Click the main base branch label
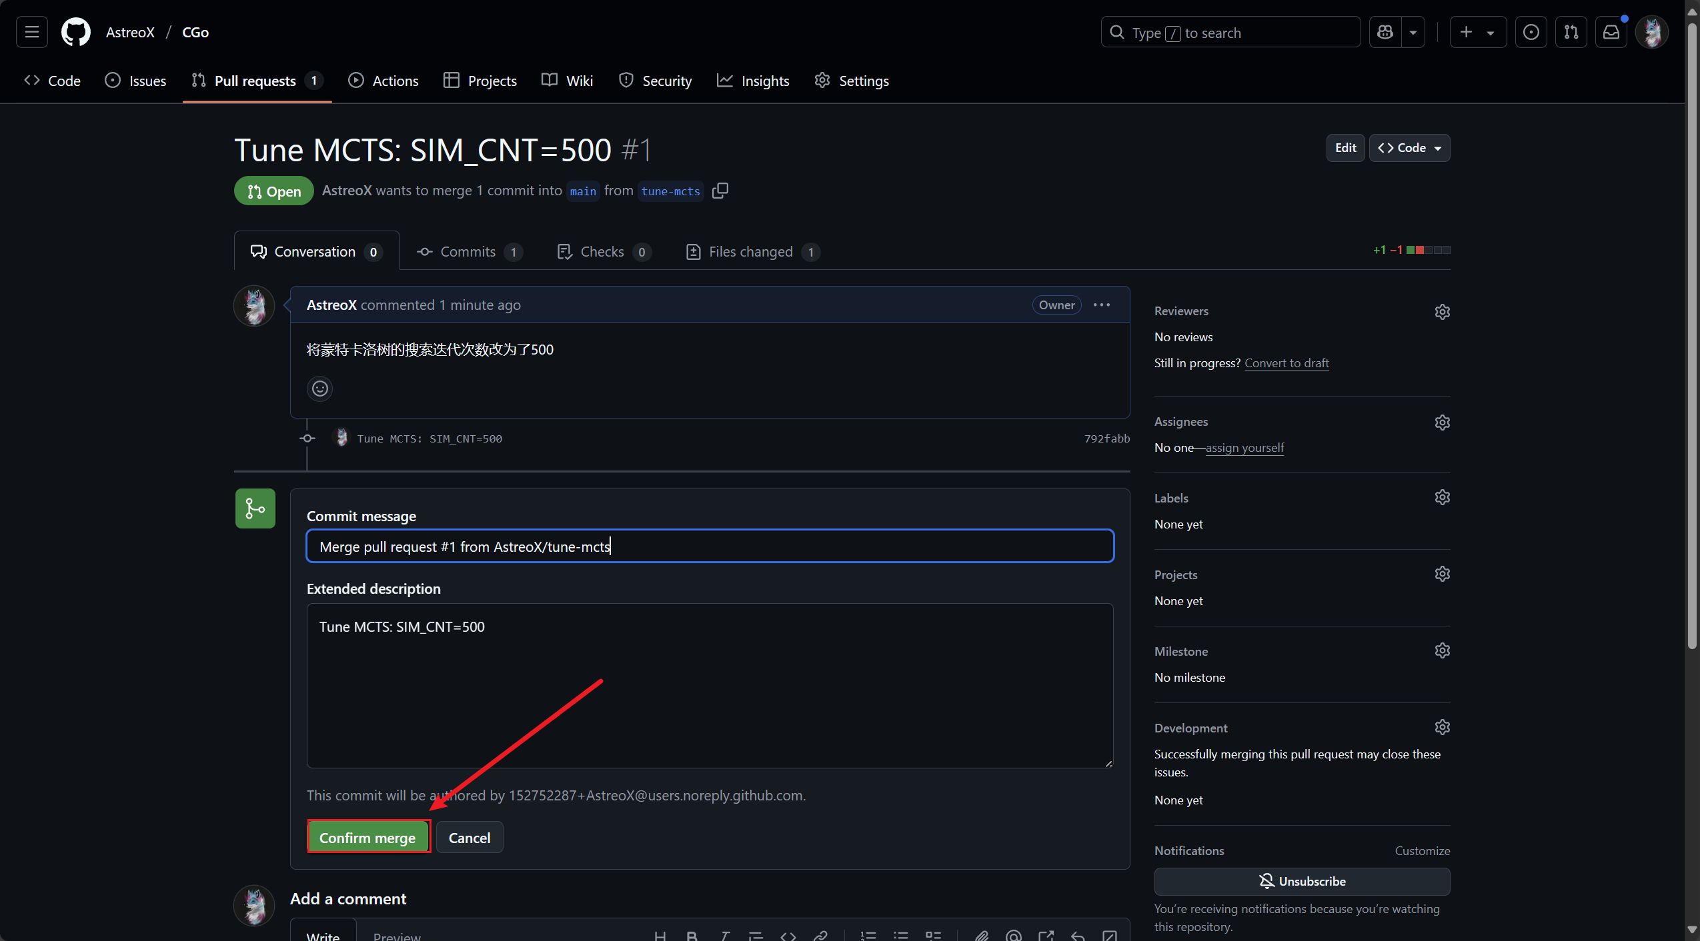Image resolution: width=1700 pixels, height=941 pixels. pos(583,191)
